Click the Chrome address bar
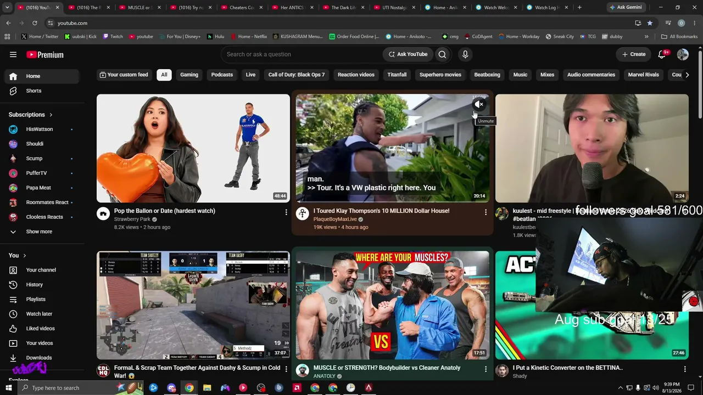This screenshot has height=395, width=703. click(341, 23)
